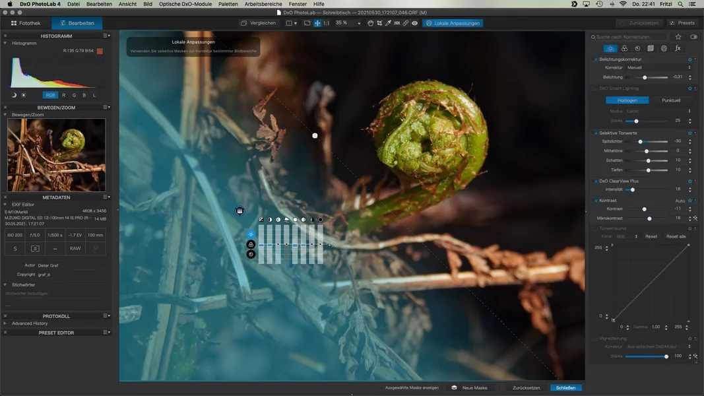This screenshot has height=396, width=704.
Task: Enable the DxO Smart Lighting checkbox
Action: pos(596,88)
